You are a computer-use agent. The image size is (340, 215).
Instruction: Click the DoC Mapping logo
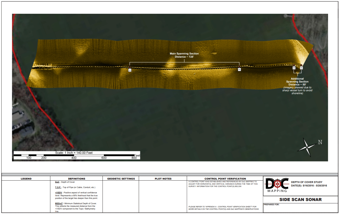[x=277, y=185]
